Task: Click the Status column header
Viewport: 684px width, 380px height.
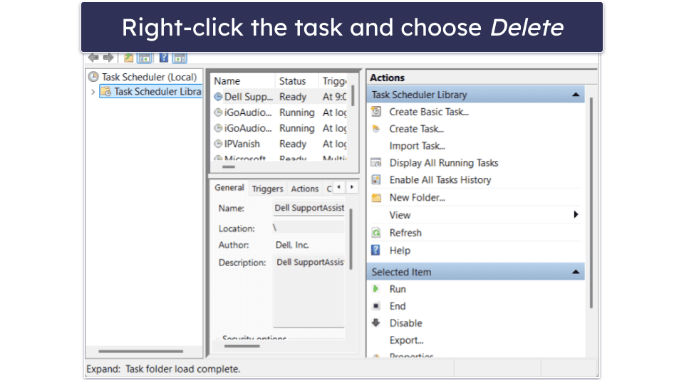Action: point(292,81)
